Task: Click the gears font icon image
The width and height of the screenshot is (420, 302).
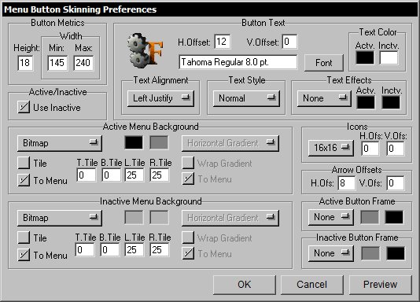Action: 145,50
